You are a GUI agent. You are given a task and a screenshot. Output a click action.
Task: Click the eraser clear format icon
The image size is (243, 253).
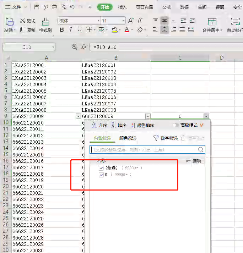click(x=140, y=30)
